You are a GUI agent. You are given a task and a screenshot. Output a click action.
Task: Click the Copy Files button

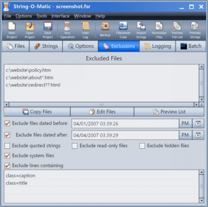pyautogui.click(x=37, y=112)
